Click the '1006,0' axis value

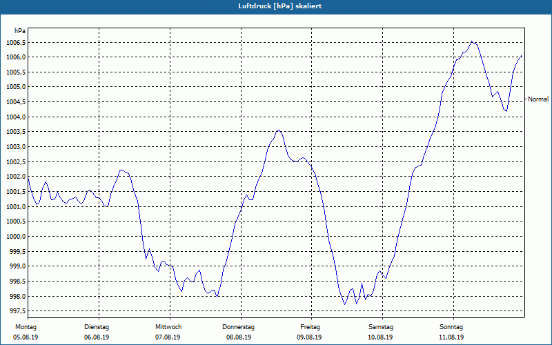[x=16, y=57]
